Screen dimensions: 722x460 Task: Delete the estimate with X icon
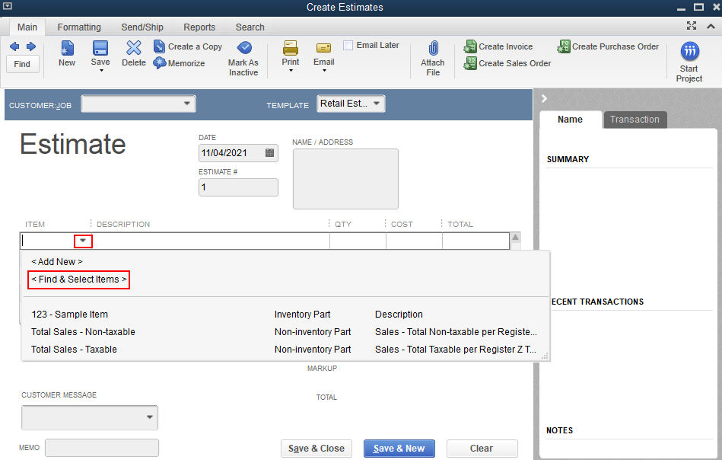(x=134, y=48)
